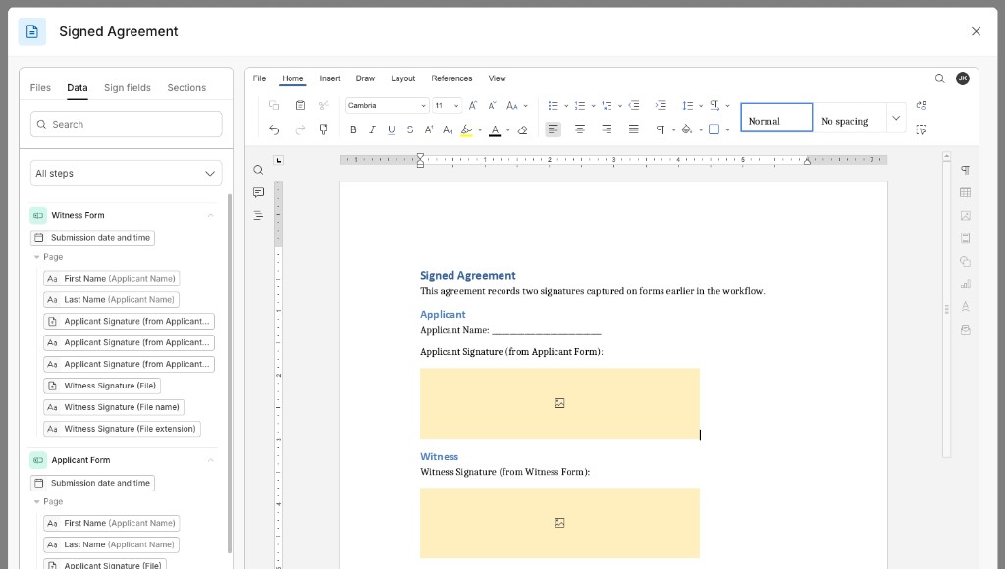1005x569 pixels.
Task: Open the Headings navigation icon
Action: 258,215
